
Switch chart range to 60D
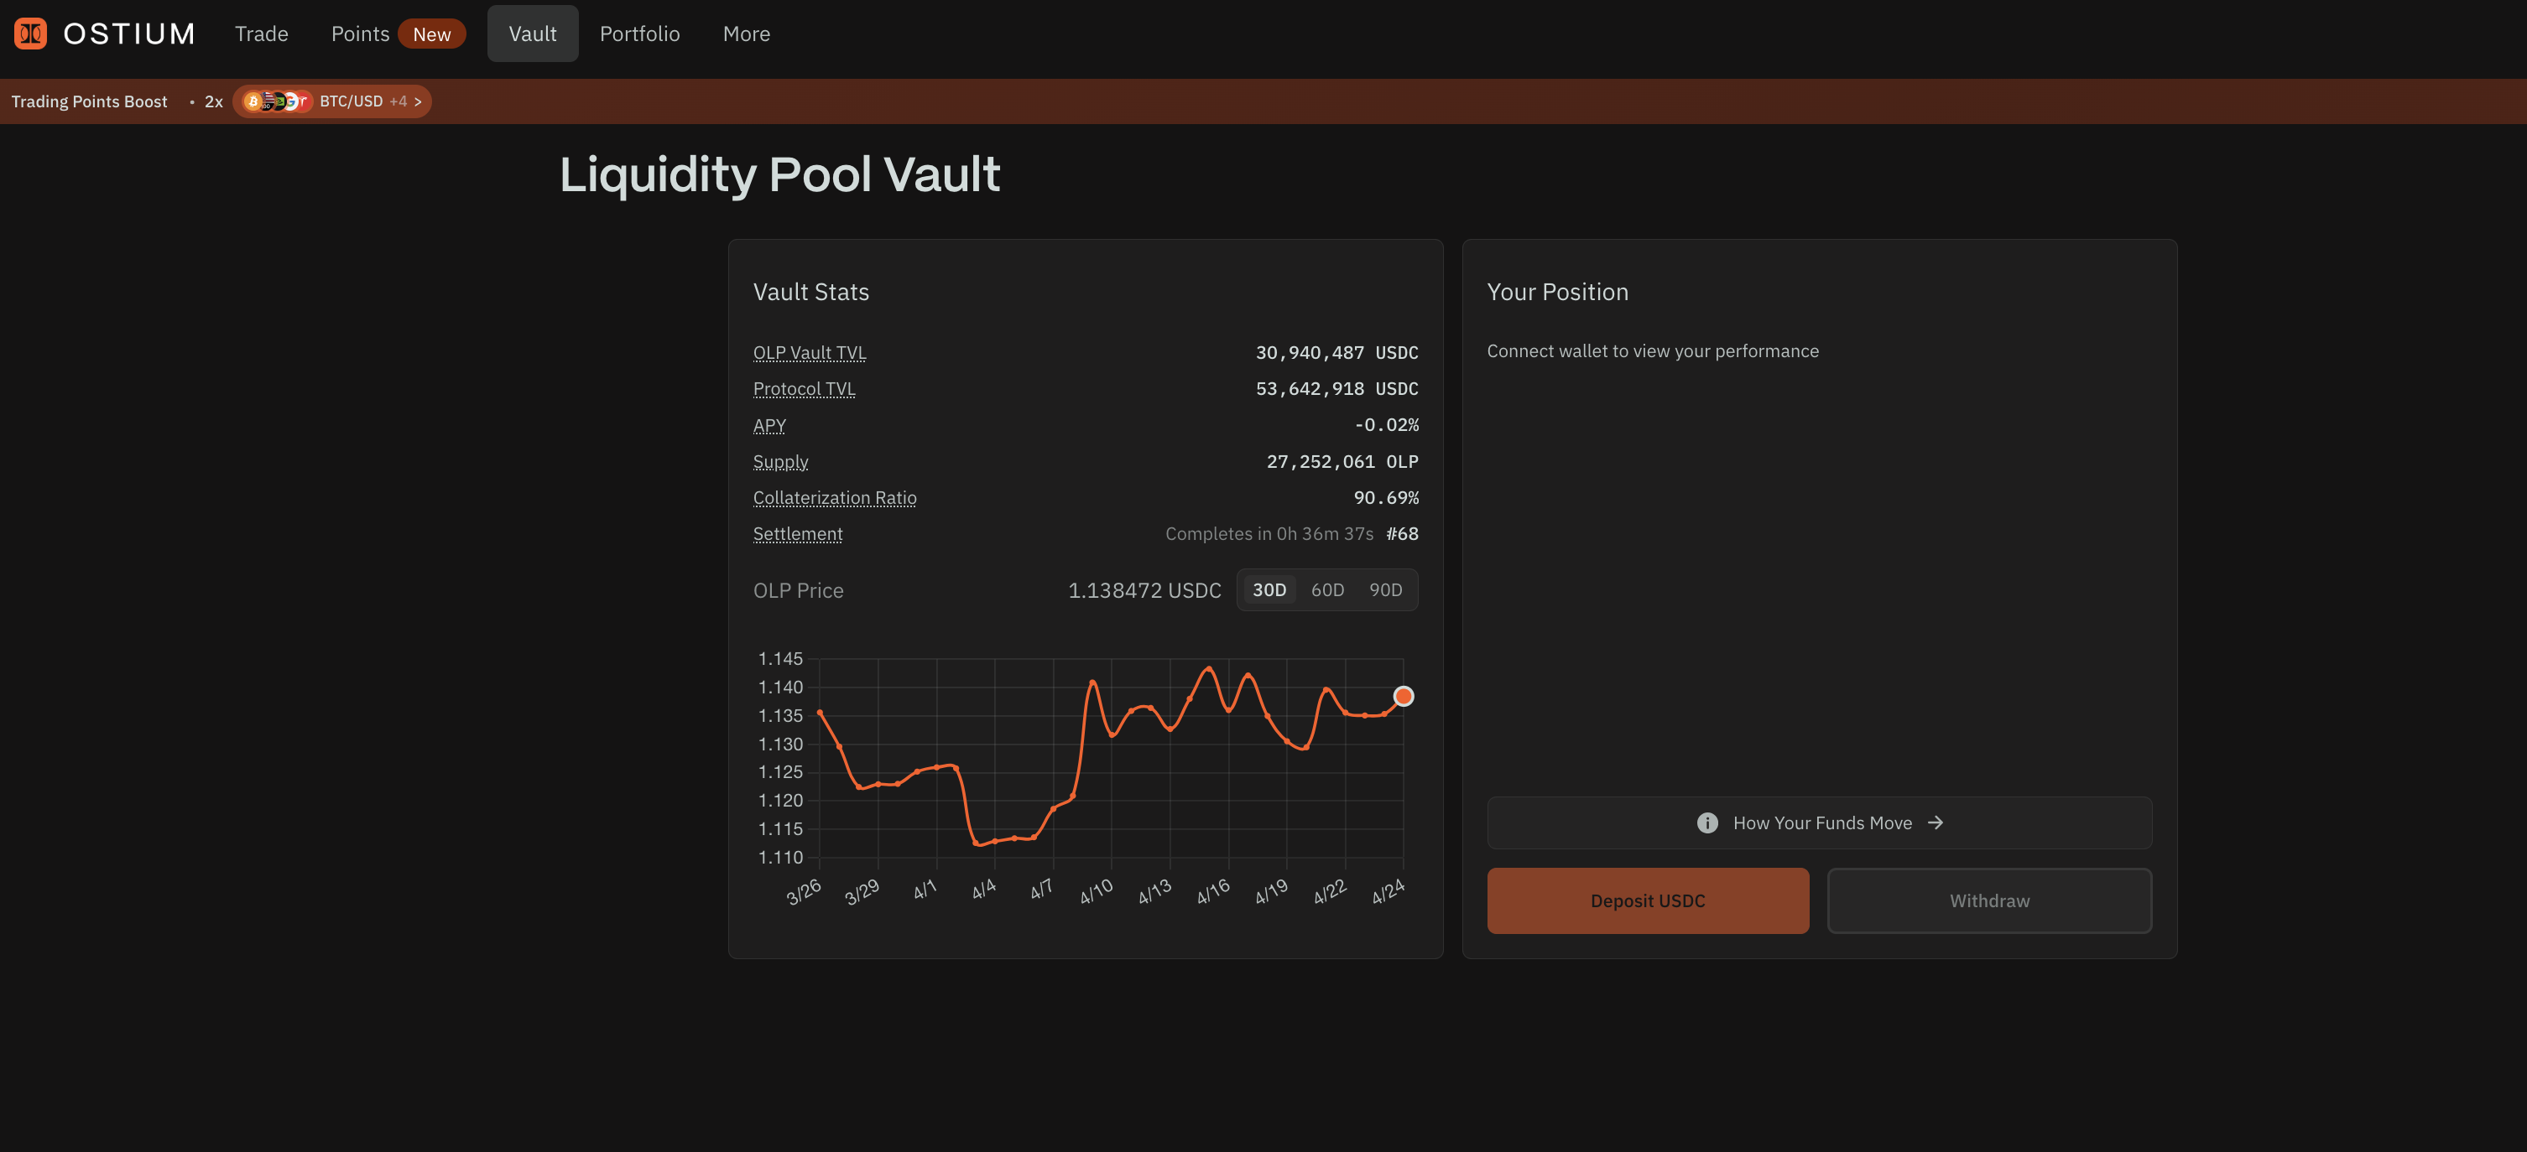pyautogui.click(x=1327, y=590)
